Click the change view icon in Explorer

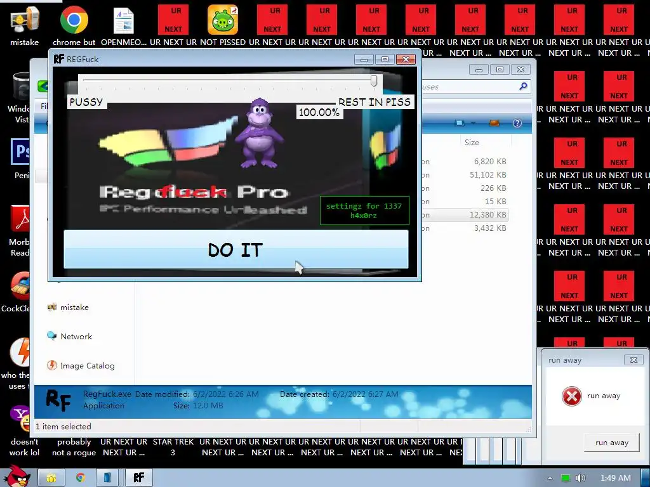[460, 123]
